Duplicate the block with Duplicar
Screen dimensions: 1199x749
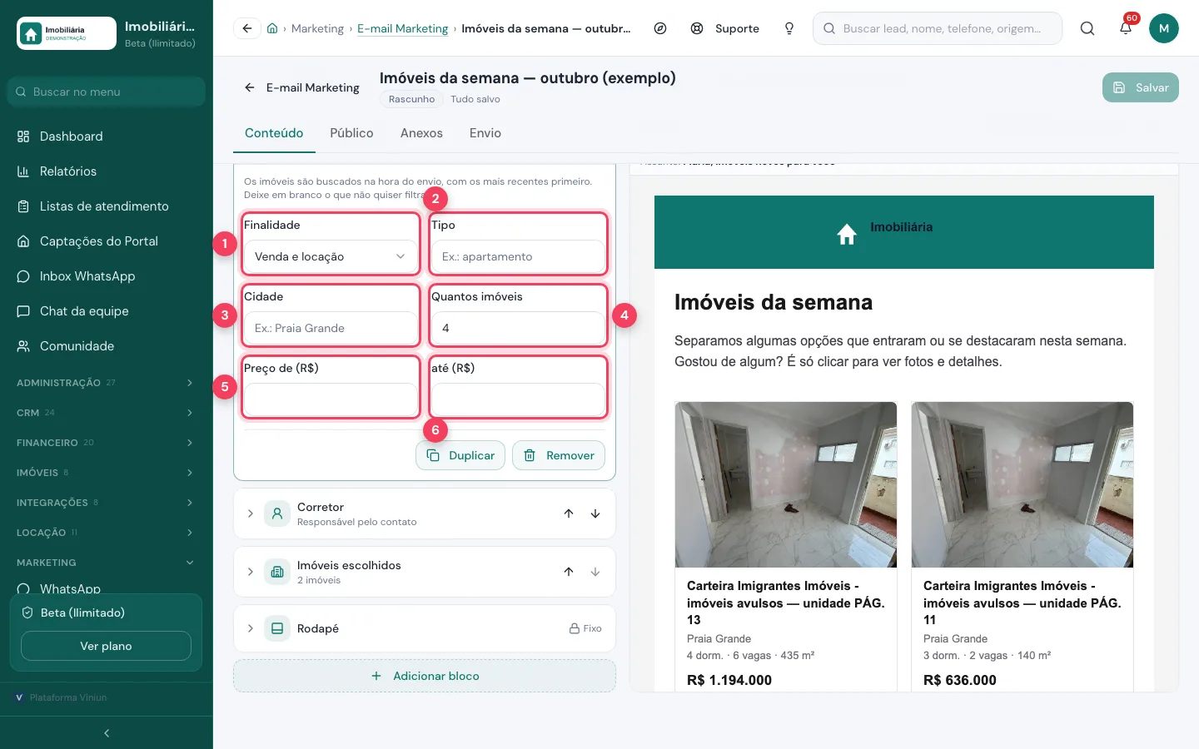(x=460, y=455)
